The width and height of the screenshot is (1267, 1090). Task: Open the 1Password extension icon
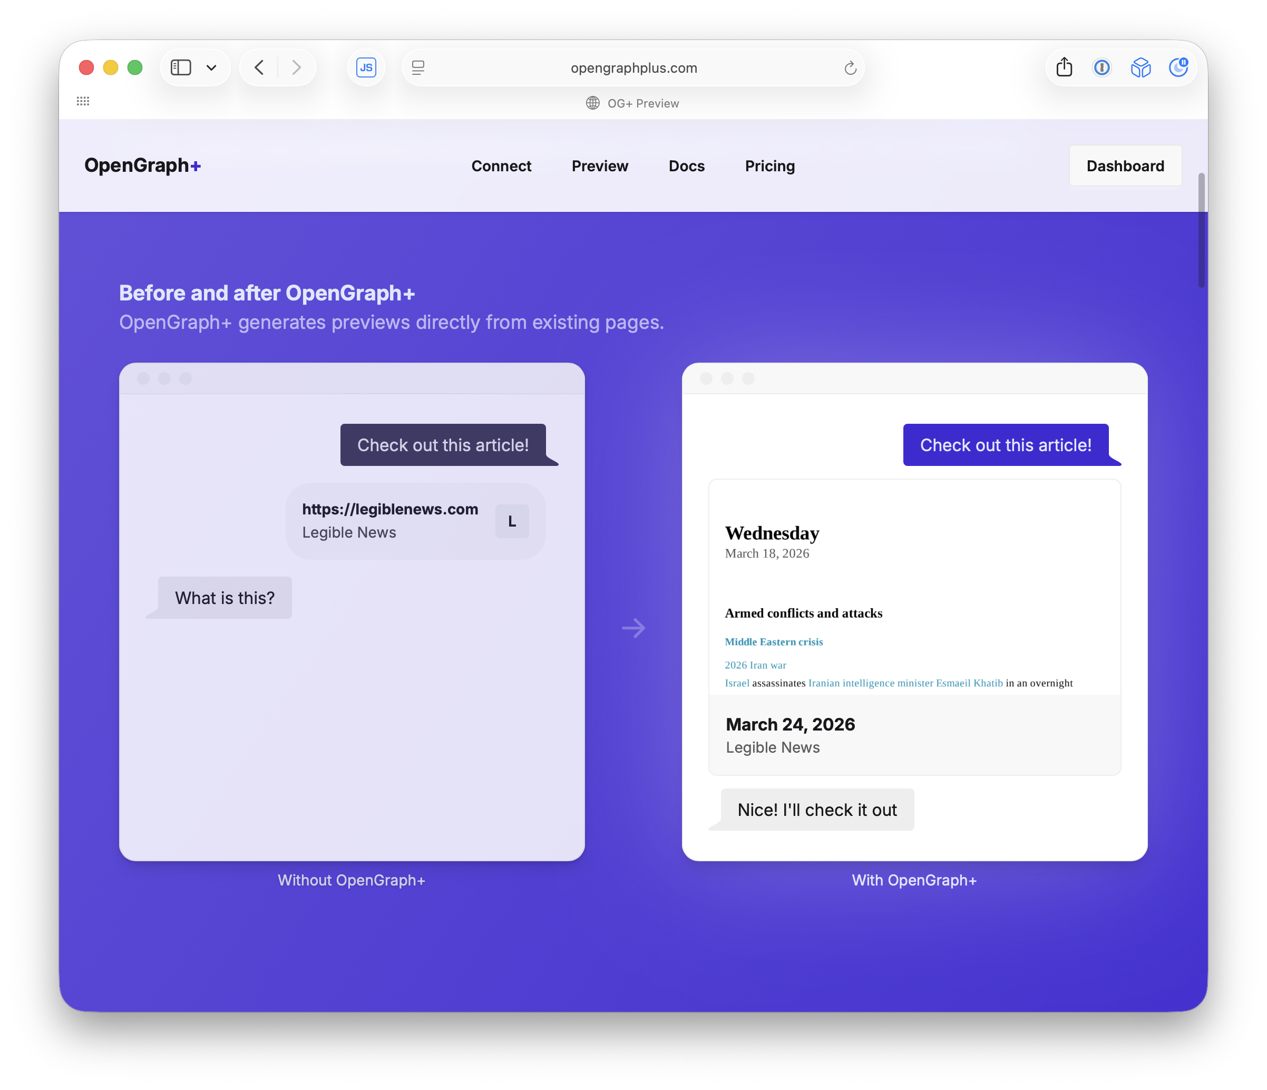(x=1102, y=67)
